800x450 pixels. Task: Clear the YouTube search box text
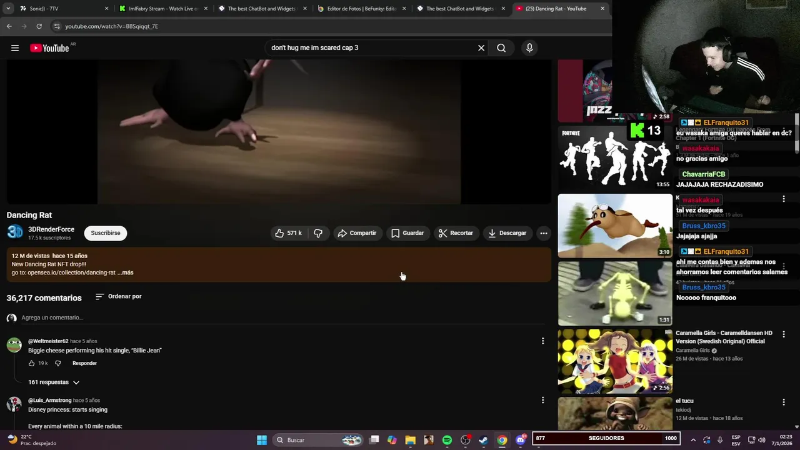481,48
